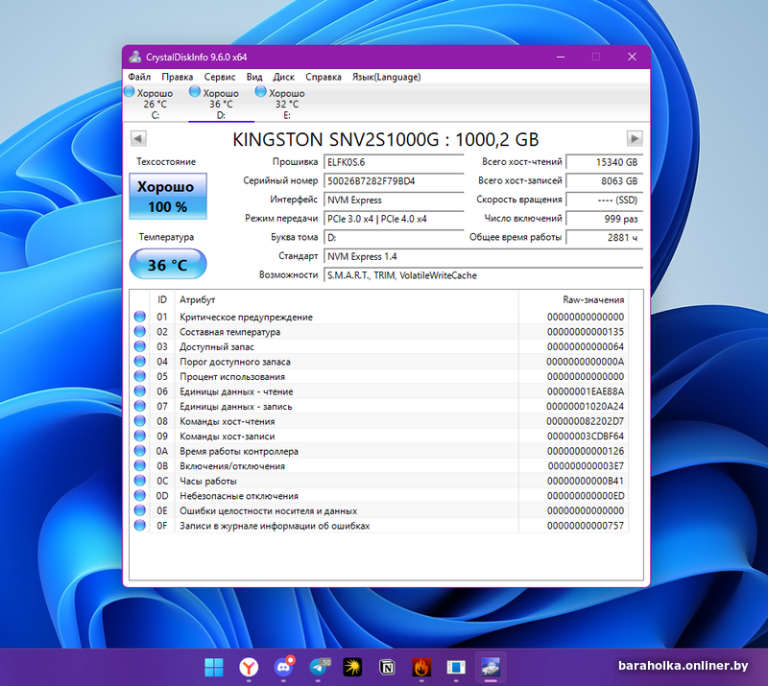Select disk D: tab (36 °C)

coord(221,104)
